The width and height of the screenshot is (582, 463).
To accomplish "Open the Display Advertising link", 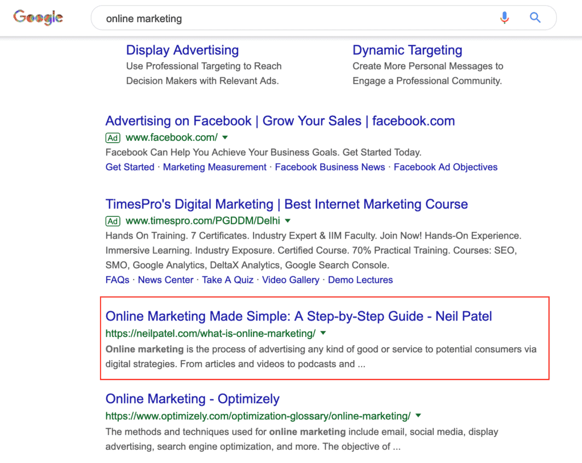I will 182,50.
